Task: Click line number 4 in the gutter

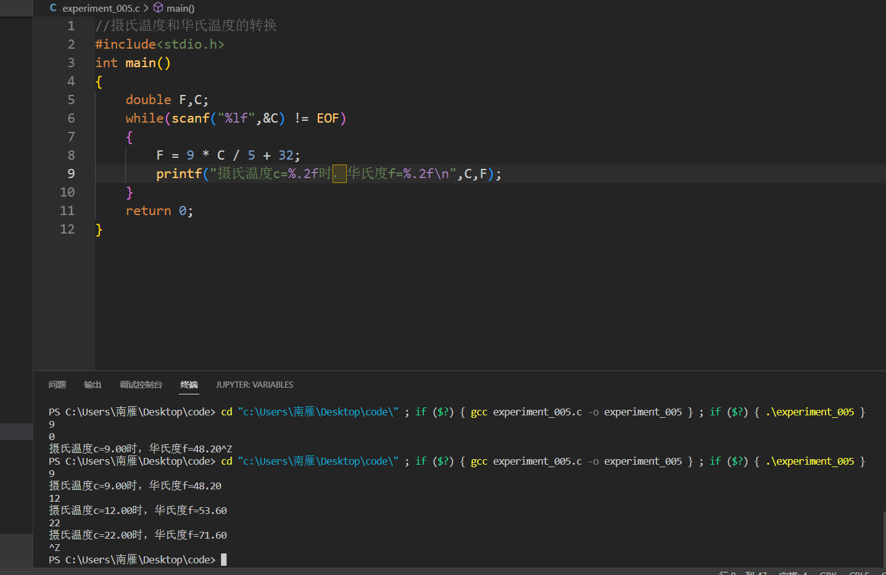Action: (71, 81)
